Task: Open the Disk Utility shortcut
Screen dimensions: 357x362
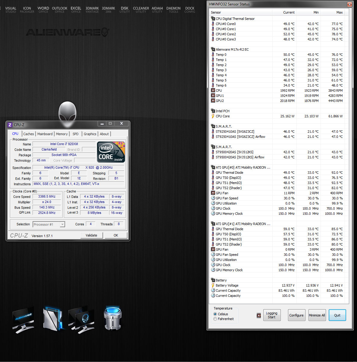Action: (x=125, y=10)
